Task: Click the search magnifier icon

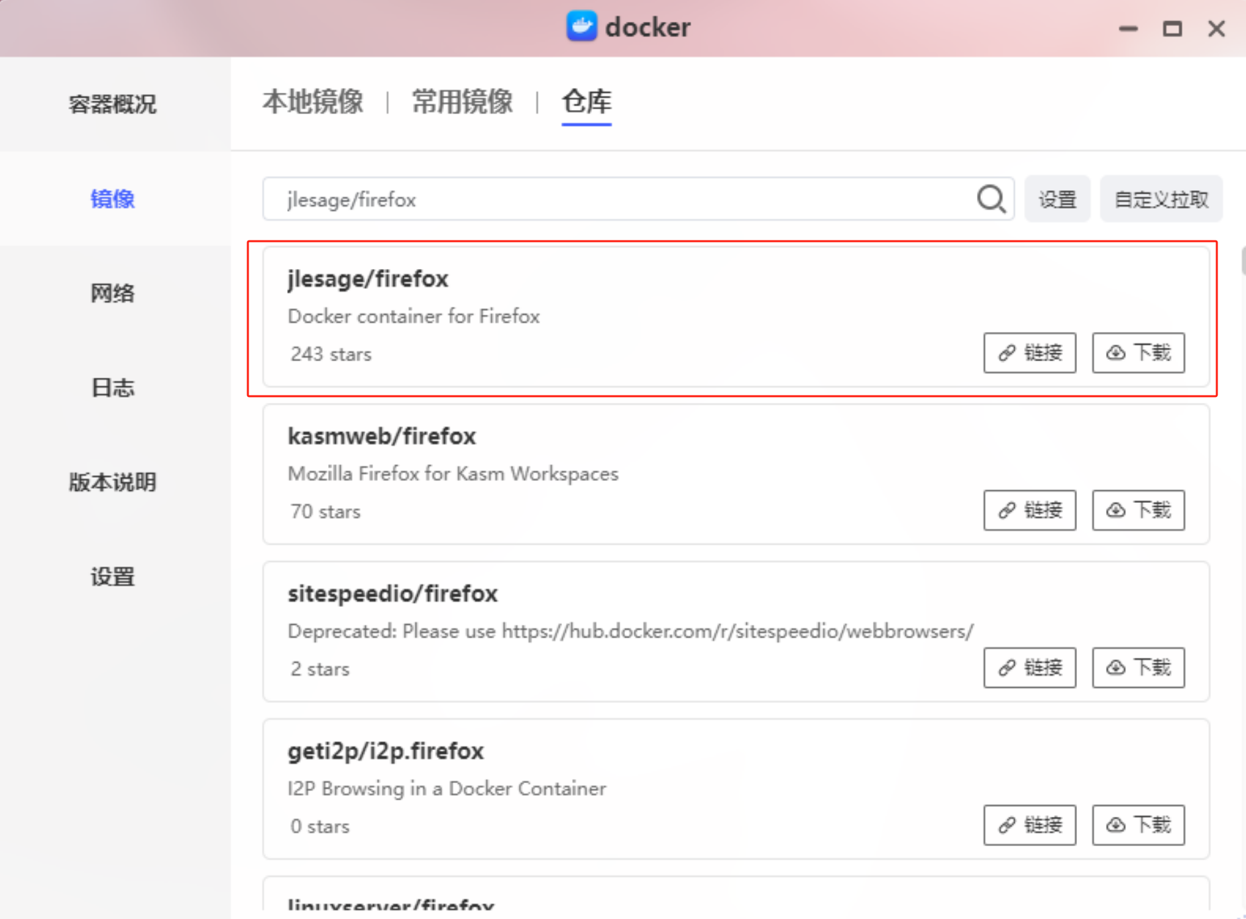Action: pyautogui.click(x=991, y=199)
